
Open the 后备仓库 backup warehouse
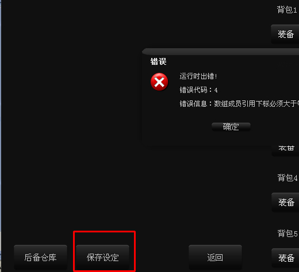pyautogui.click(x=40, y=257)
